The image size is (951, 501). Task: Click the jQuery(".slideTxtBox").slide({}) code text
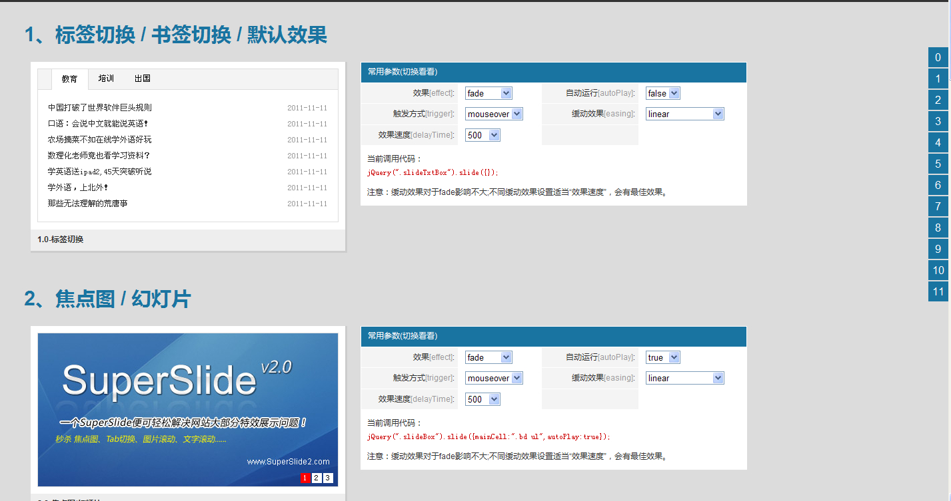click(x=433, y=172)
